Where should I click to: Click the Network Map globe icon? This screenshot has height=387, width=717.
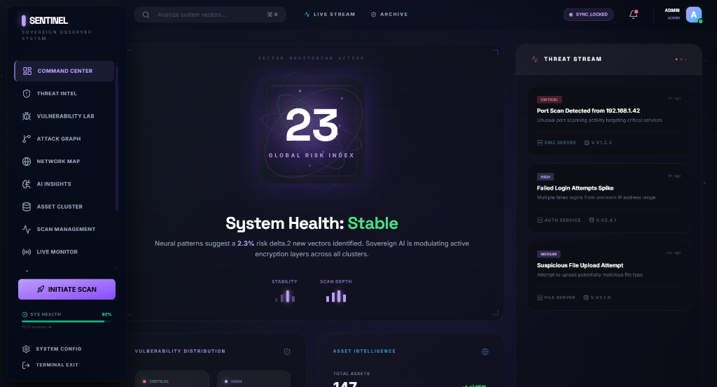(x=27, y=161)
